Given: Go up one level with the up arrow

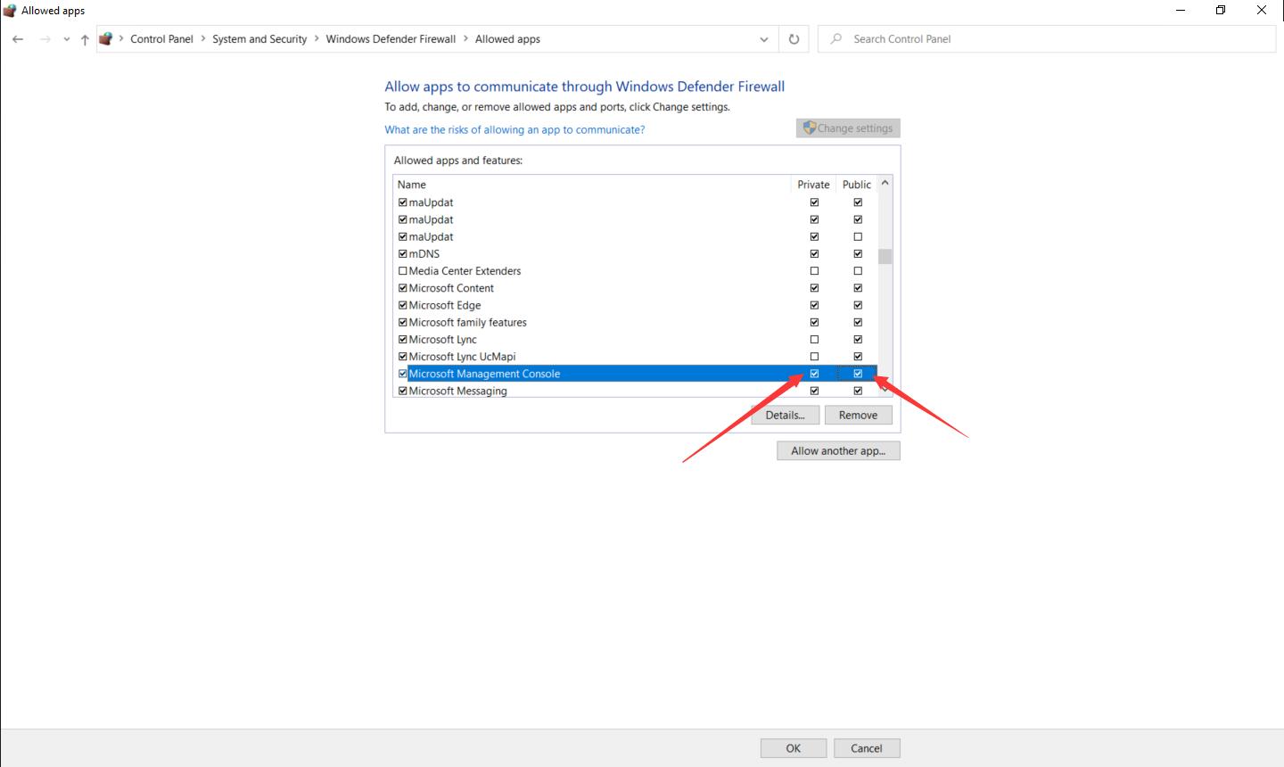Looking at the screenshot, I should pos(85,39).
